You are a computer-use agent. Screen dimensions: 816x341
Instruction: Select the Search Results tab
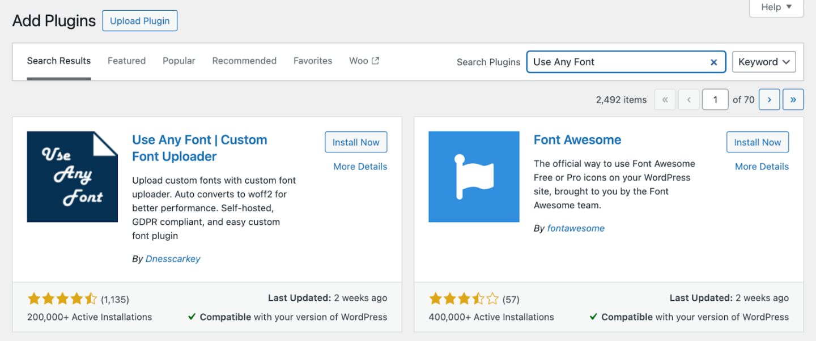tap(58, 61)
